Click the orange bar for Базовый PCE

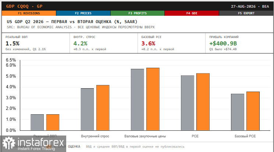tap(253, 111)
